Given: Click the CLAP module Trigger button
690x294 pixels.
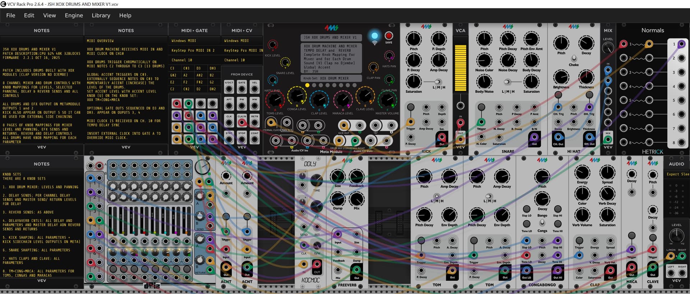Looking at the screenshot, I should point(579,240).
